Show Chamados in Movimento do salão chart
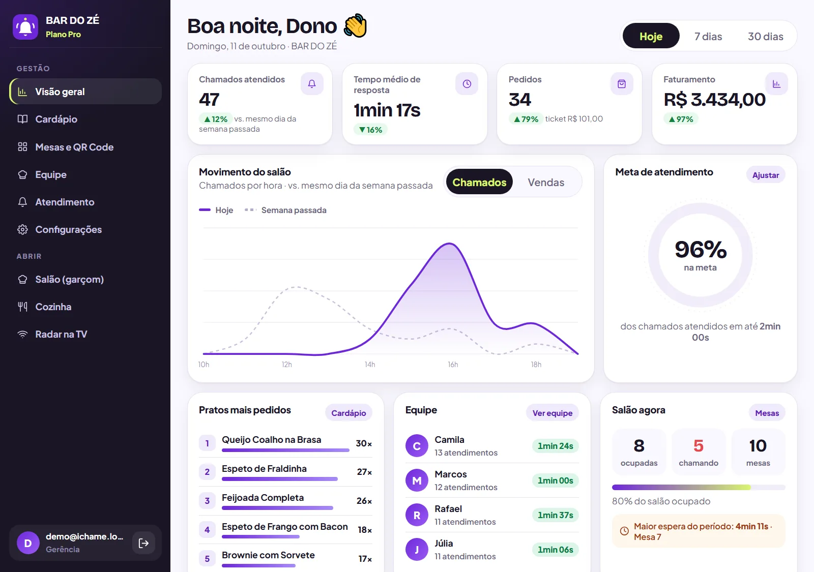Image resolution: width=814 pixels, height=572 pixels. (x=479, y=182)
